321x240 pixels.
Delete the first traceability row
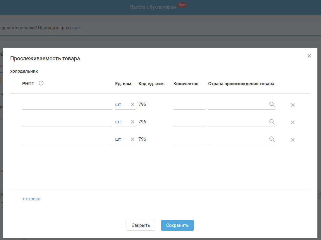coord(293,105)
